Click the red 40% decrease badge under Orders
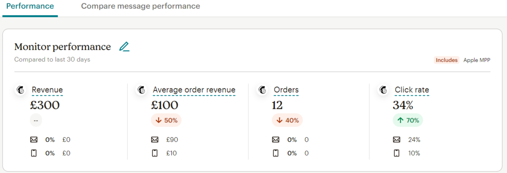This screenshot has height=173, width=507. point(287,120)
